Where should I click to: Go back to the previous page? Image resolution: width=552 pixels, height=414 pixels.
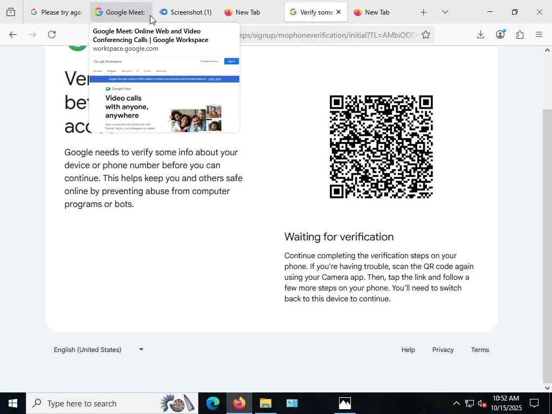pyautogui.click(x=13, y=34)
